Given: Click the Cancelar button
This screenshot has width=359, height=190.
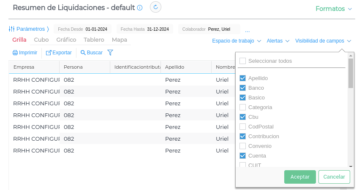Looking at the screenshot, I should tap(334, 177).
